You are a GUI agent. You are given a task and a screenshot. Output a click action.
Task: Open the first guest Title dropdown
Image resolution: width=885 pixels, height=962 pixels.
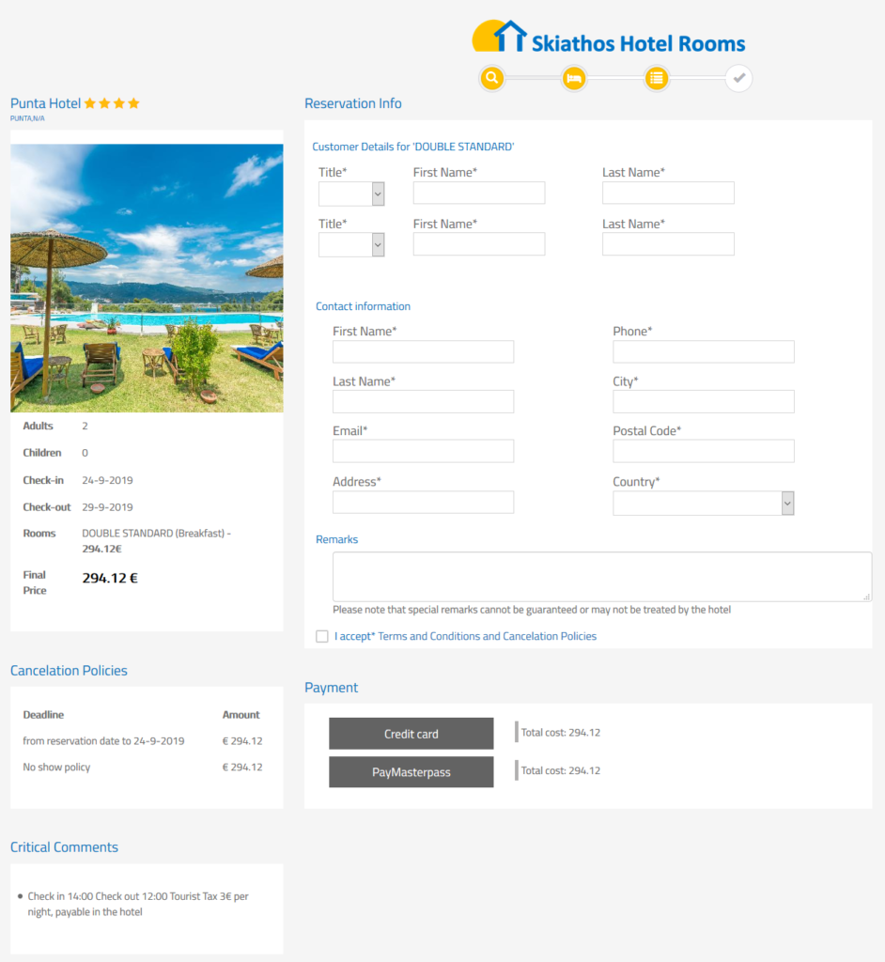point(351,194)
